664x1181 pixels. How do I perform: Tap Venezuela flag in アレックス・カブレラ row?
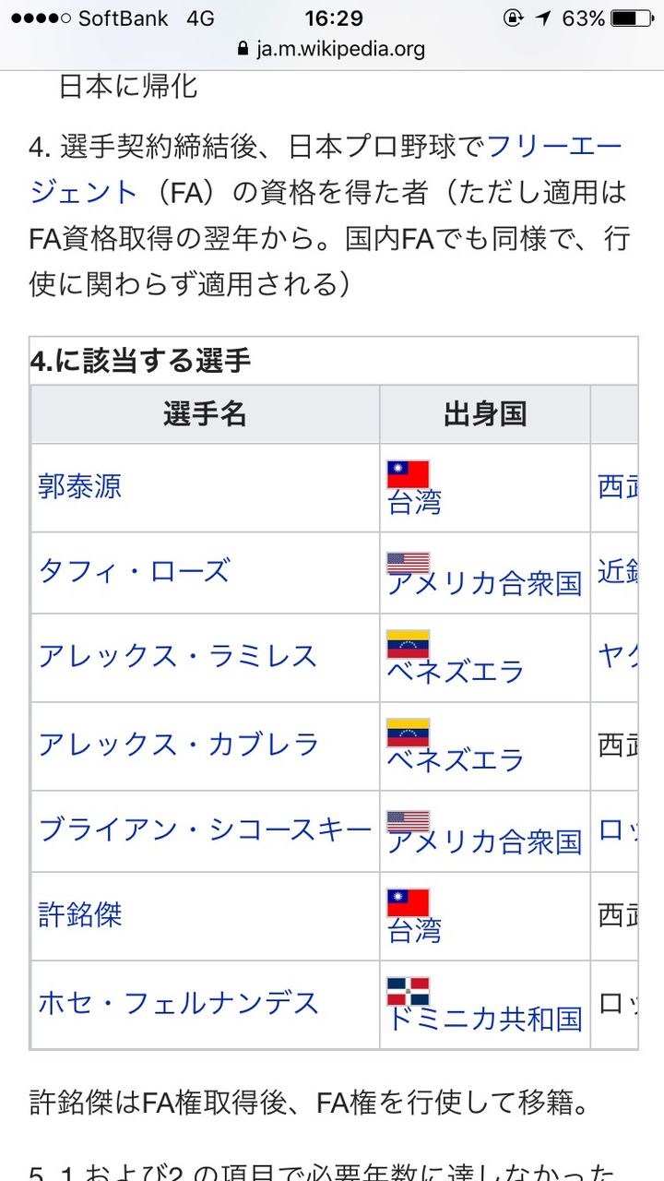(408, 733)
